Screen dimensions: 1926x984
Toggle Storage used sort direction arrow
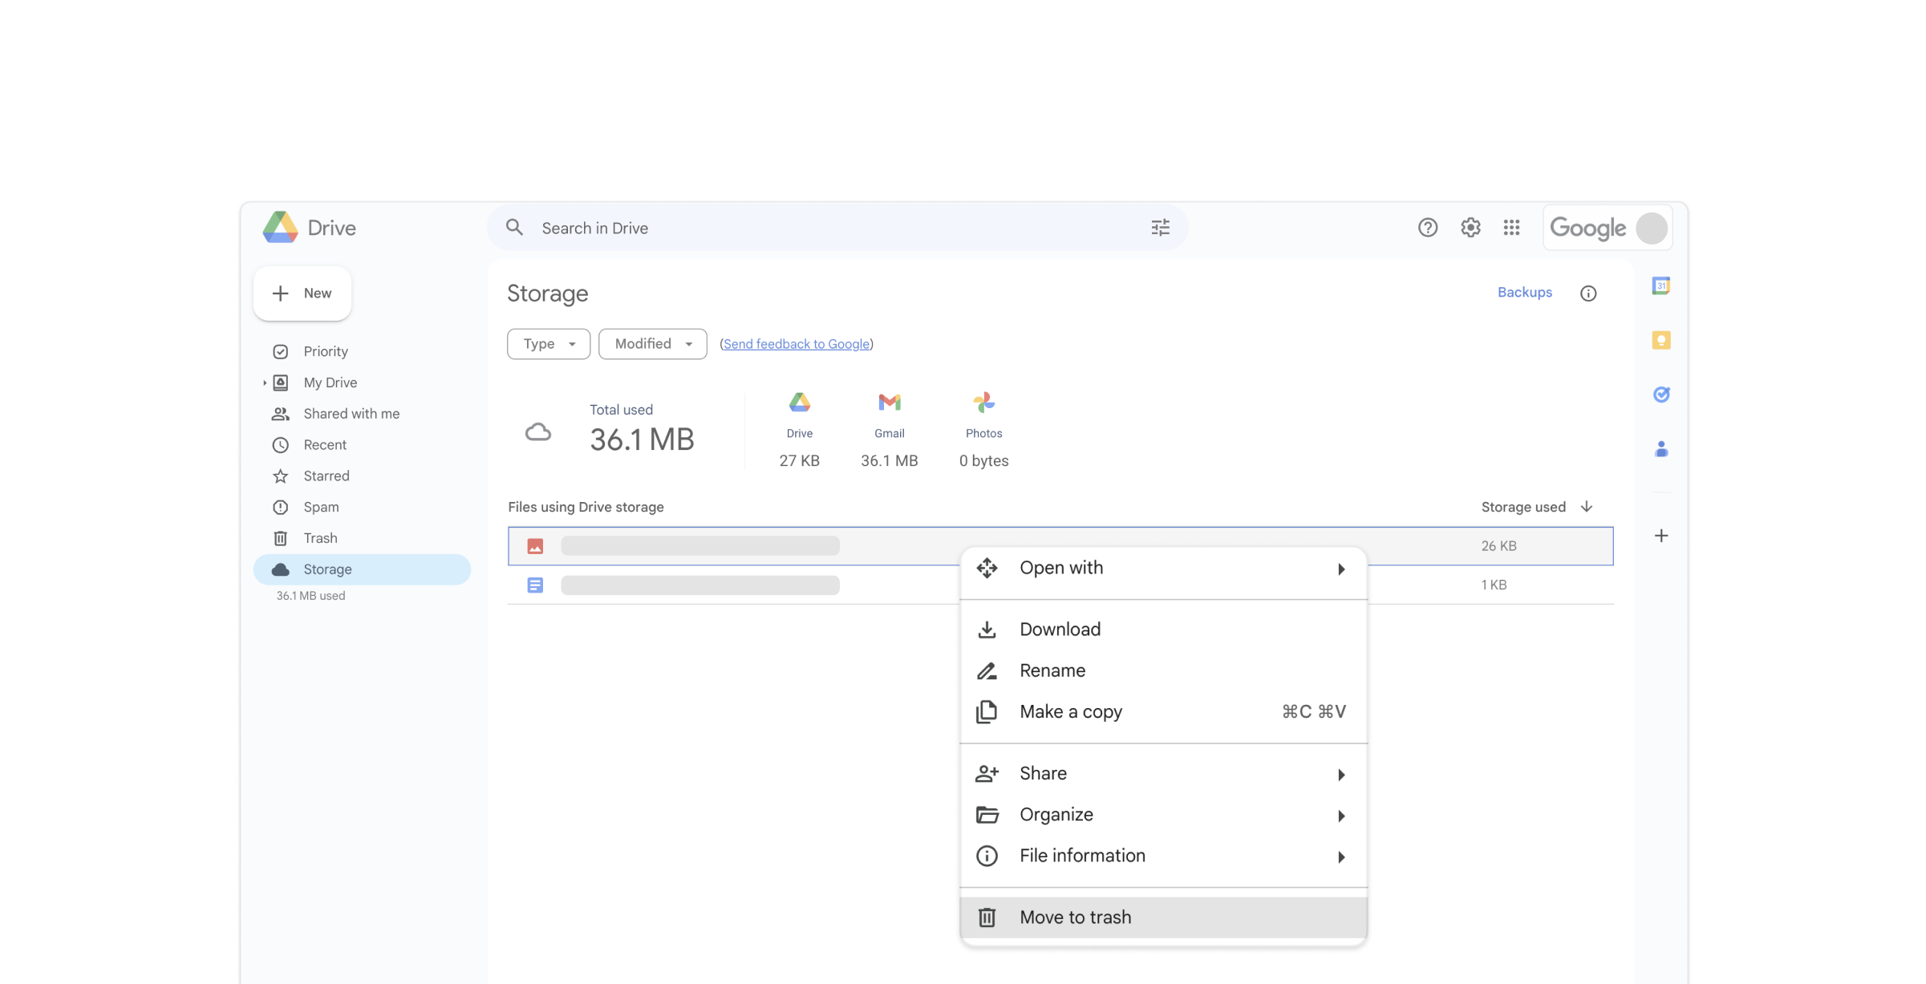click(1586, 507)
